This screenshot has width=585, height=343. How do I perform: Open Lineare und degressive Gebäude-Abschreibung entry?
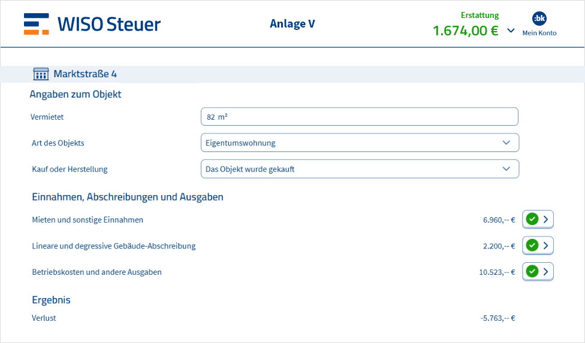tap(114, 246)
